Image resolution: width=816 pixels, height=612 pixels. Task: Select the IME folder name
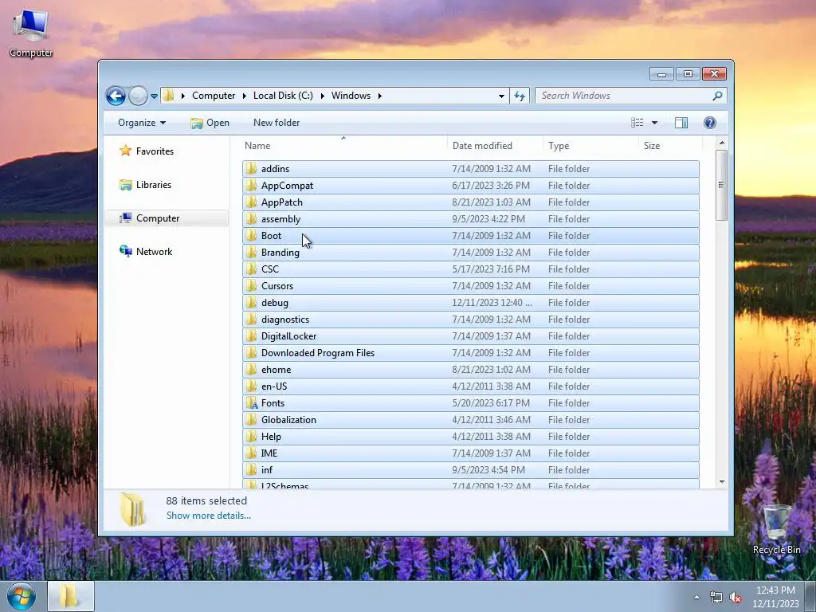[269, 453]
